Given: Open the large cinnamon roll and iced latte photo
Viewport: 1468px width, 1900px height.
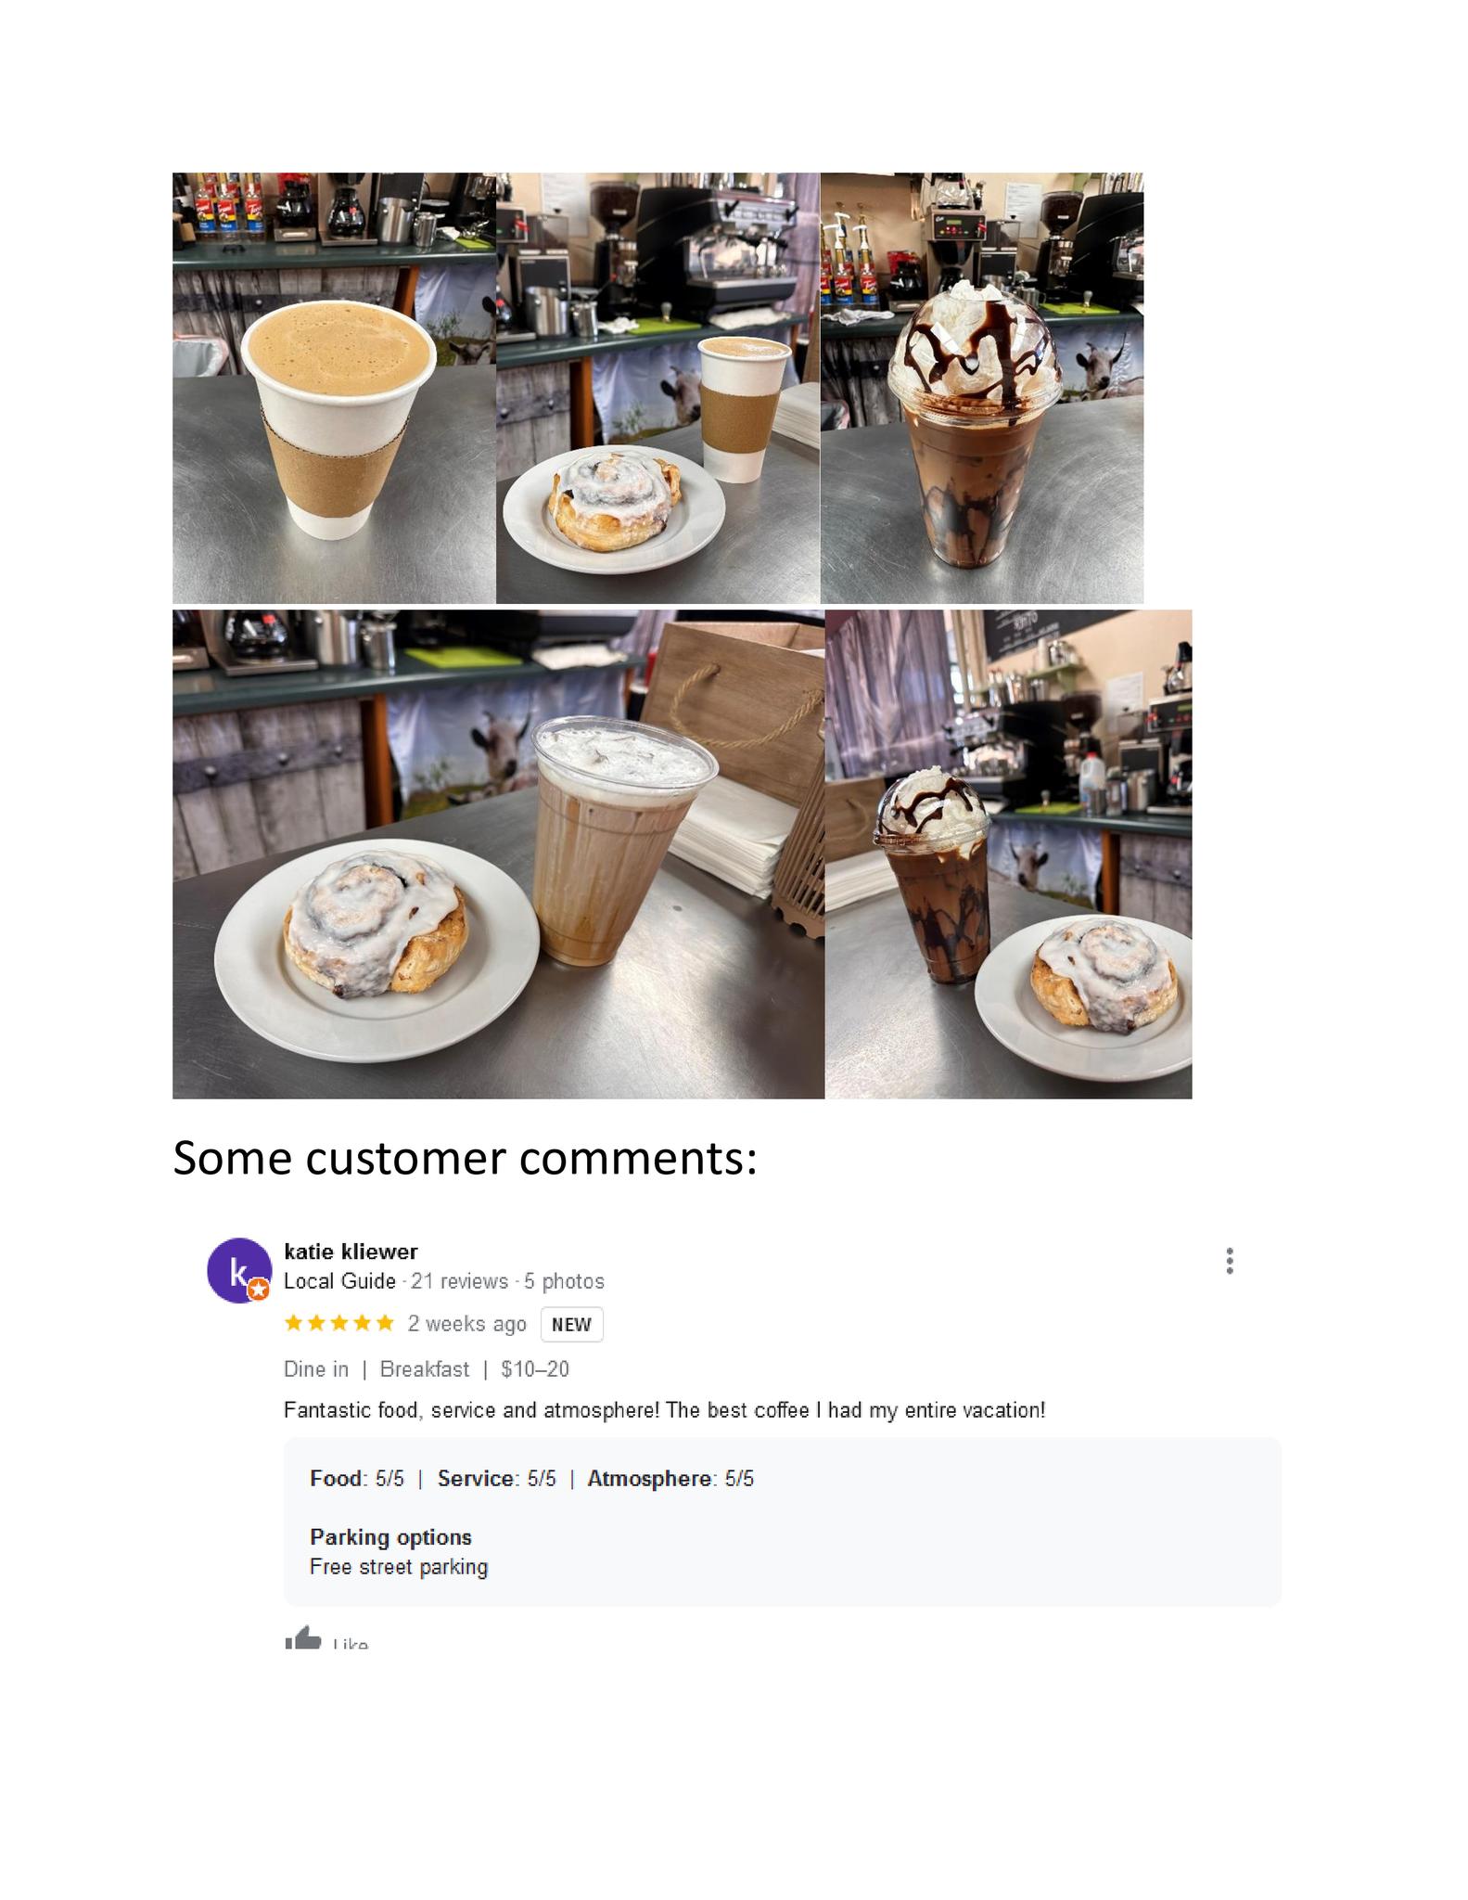Looking at the screenshot, I should pos(498,854).
